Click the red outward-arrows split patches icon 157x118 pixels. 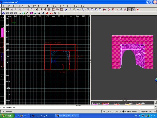(x=51, y=13)
